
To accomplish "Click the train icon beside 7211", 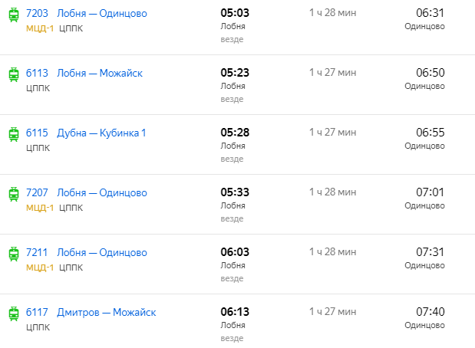I will coord(14,254).
